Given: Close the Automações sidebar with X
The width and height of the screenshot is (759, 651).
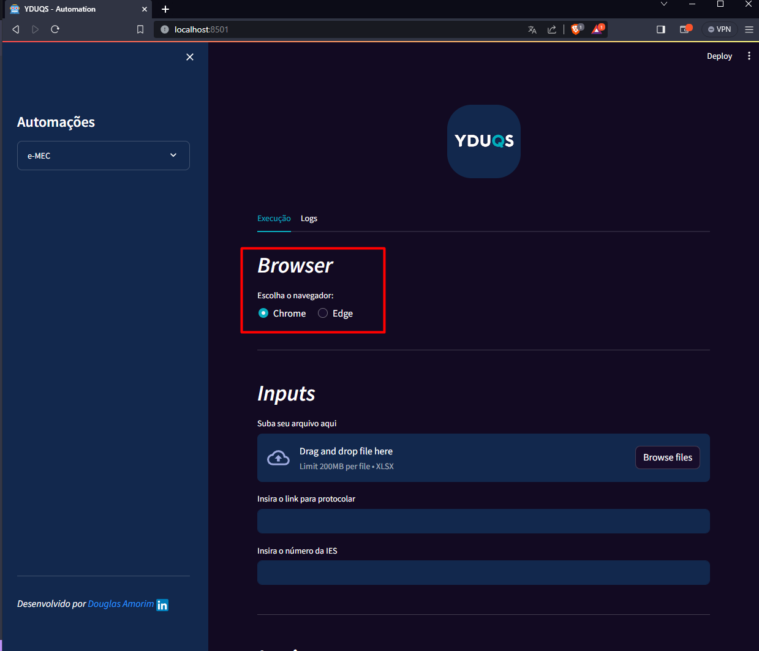Looking at the screenshot, I should 190,57.
